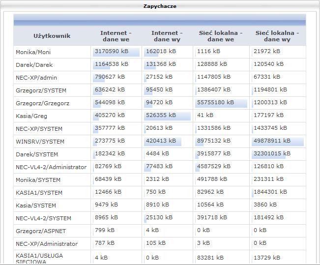320x265 pixels.
Task: Select the KASIA1/SYSTEM user row
Action: click(160, 193)
